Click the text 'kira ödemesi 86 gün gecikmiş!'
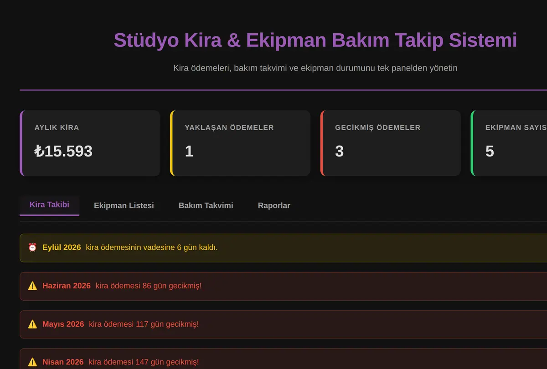This screenshot has width=547, height=369. pos(149,286)
